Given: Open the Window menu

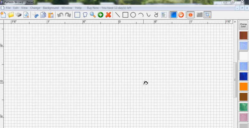Looking at the screenshot, I should coord(67,8).
